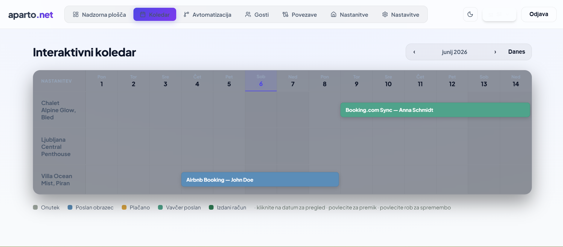Click the junij 2026 month label

tap(454, 52)
